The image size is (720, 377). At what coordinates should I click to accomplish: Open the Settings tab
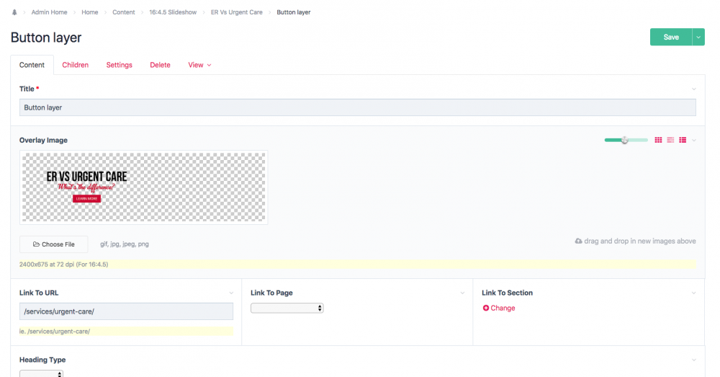[120, 65]
